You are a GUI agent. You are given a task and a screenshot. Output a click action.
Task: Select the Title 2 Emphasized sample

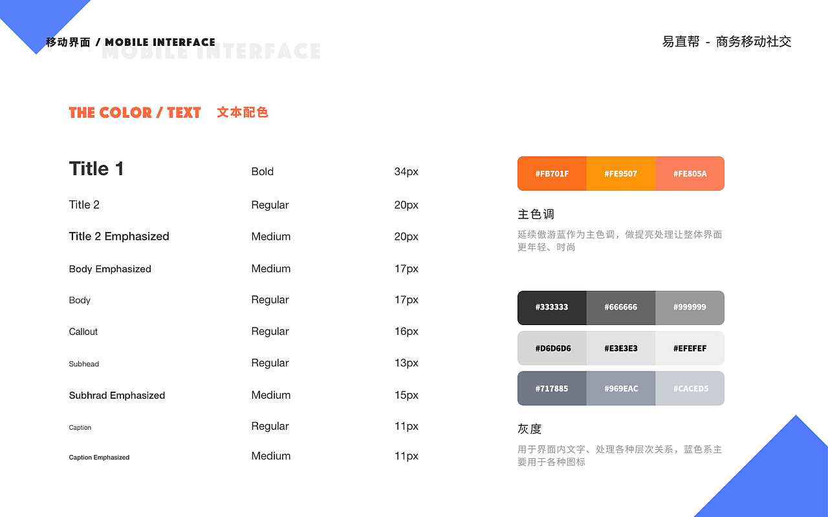119,237
